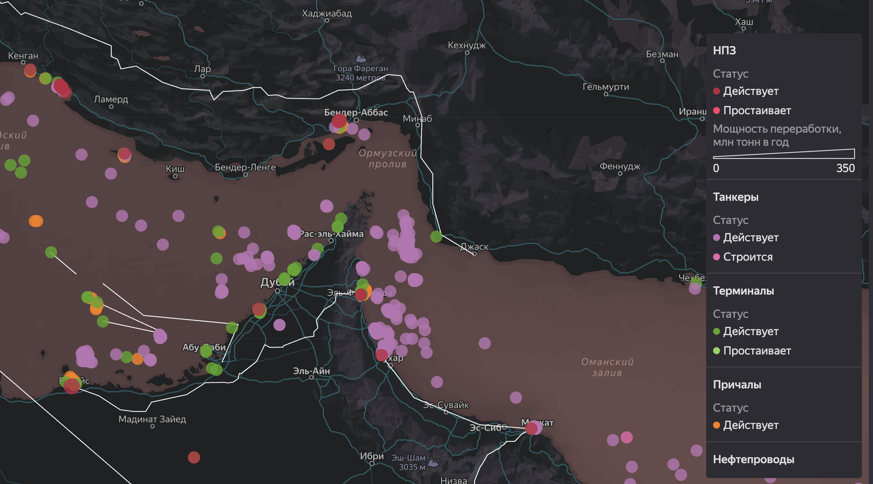Viewport: 873px width, 484px height.
Task: Click the green terminal marker at Абу-Даби
Action: click(x=206, y=351)
